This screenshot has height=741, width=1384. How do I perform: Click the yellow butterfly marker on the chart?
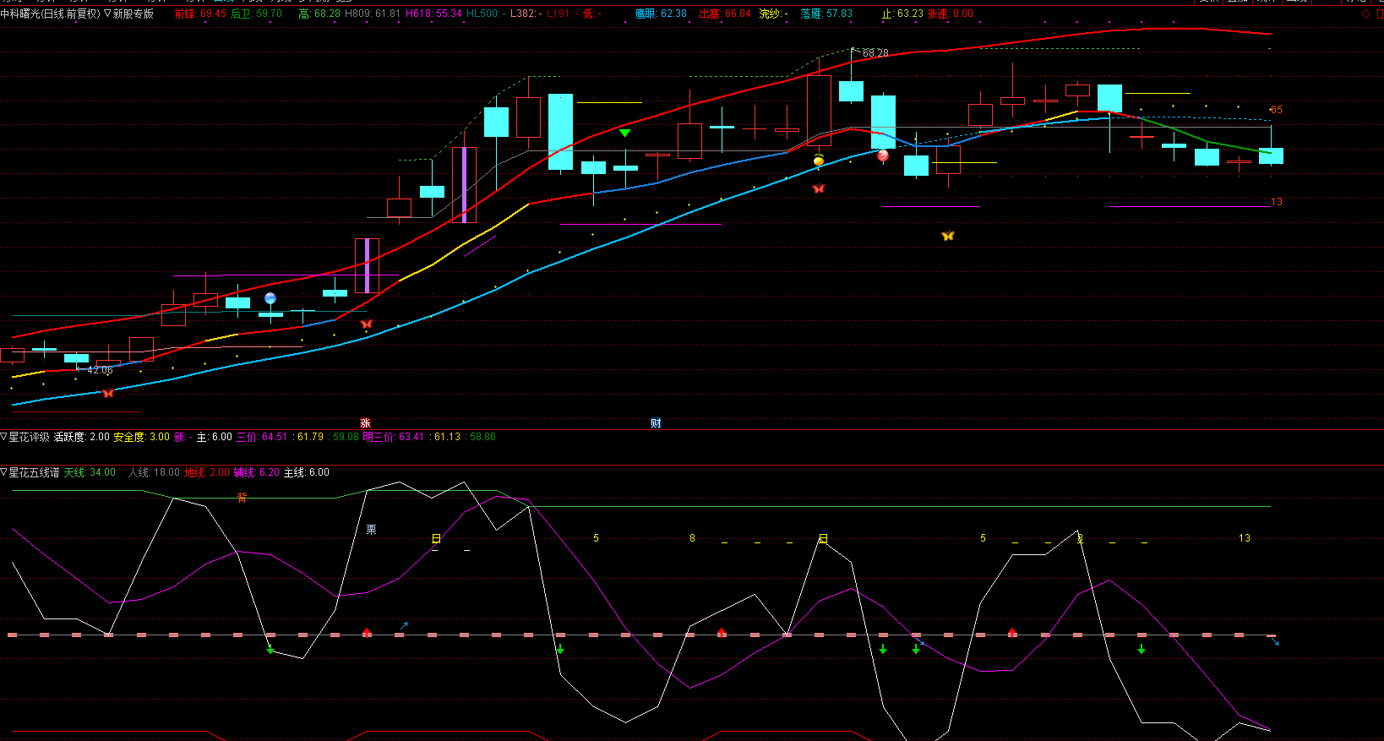point(948,236)
